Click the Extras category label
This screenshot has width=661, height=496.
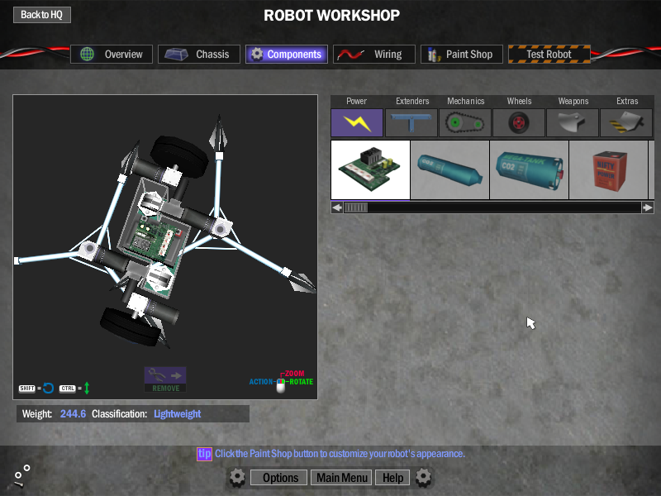point(627,101)
